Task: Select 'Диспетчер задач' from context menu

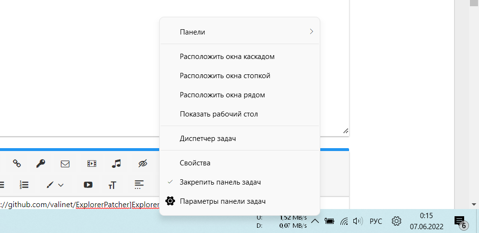Action: point(208,139)
